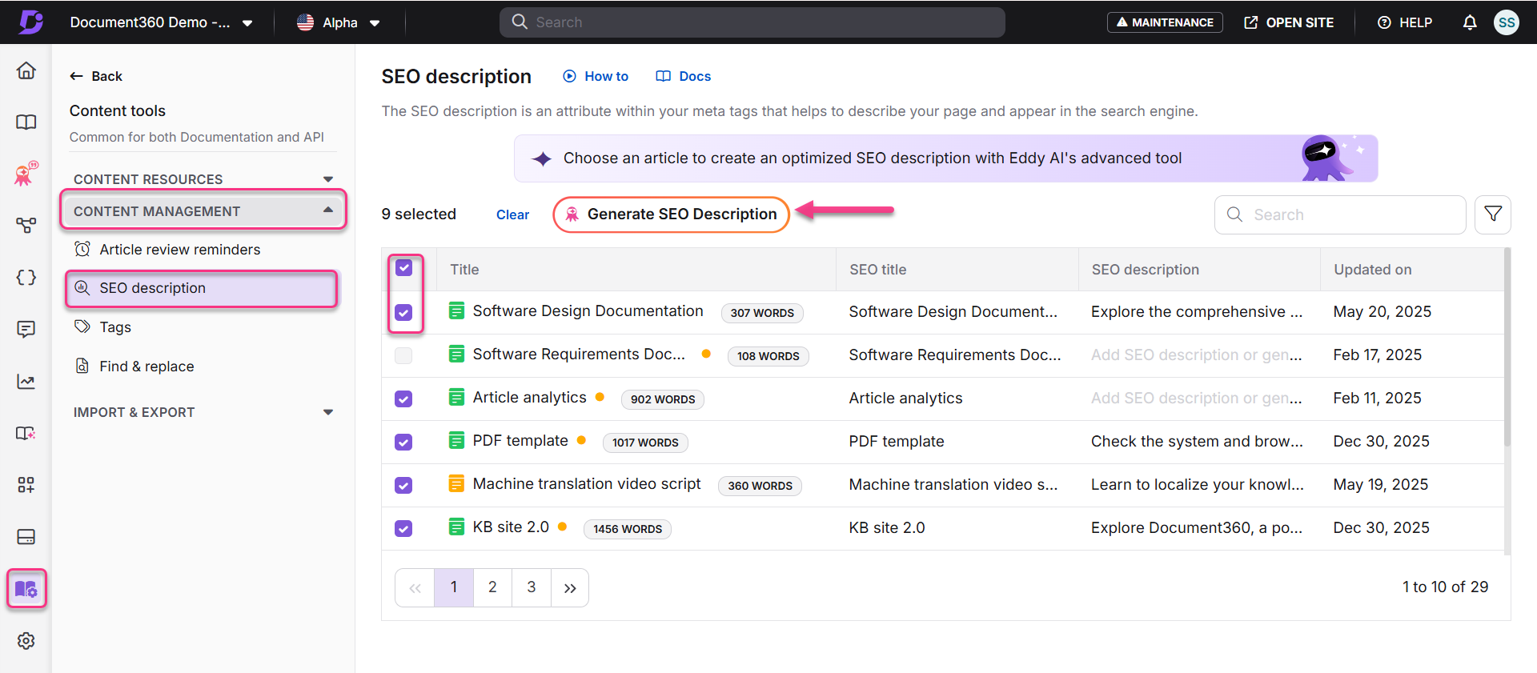Viewport: 1537px width, 673px height.
Task: Expand CONTENT RESOURCES section
Action: coord(203,179)
